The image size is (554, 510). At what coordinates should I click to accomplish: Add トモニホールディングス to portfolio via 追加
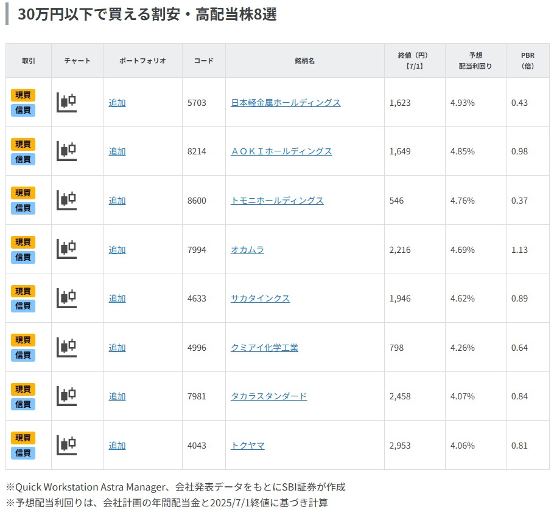[117, 201]
